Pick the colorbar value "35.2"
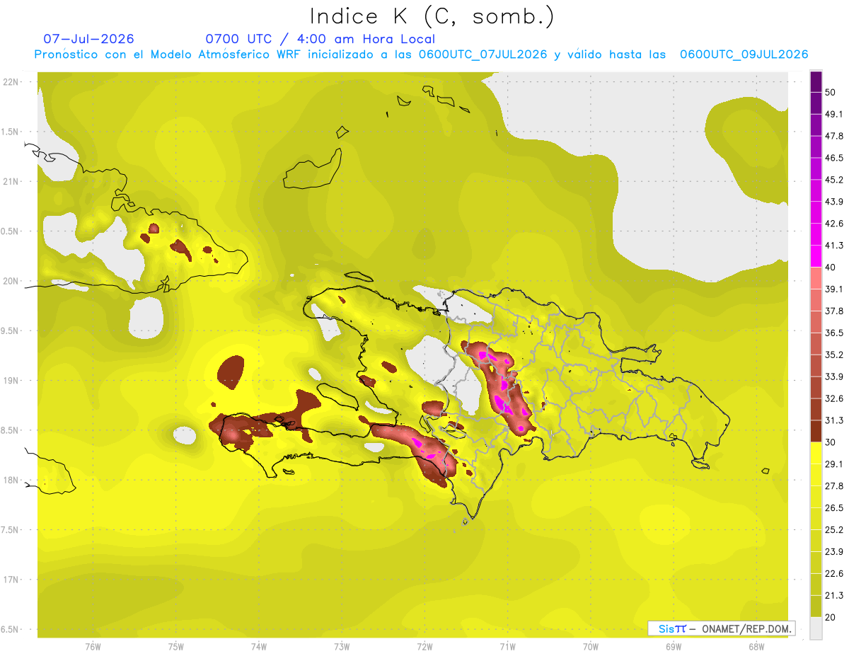The height and width of the screenshot is (656, 849). (x=833, y=355)
